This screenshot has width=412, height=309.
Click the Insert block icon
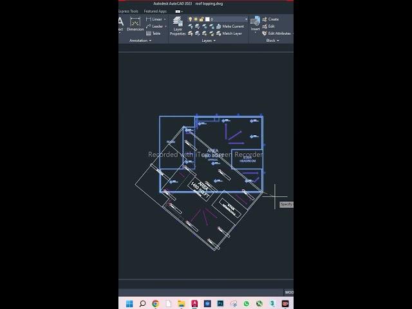[256, 23]
